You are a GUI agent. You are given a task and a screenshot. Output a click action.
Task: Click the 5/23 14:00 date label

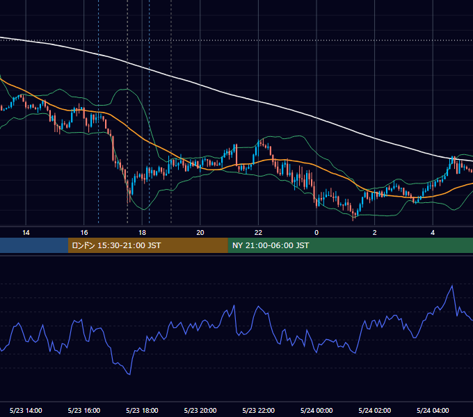26,410
